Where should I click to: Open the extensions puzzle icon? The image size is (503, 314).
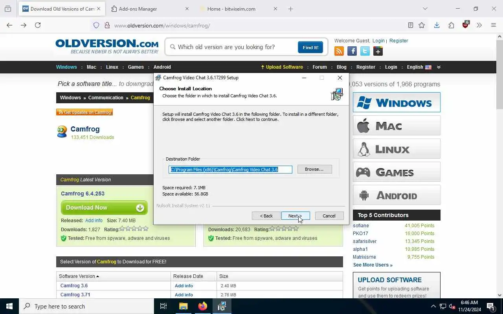[x=451, y=25]
